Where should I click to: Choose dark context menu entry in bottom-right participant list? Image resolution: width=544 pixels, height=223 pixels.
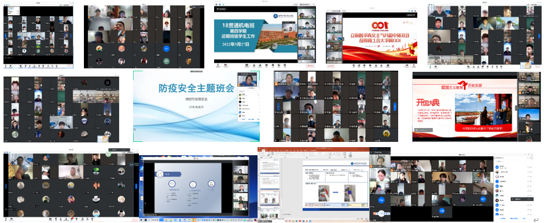(x=521, y=199)
